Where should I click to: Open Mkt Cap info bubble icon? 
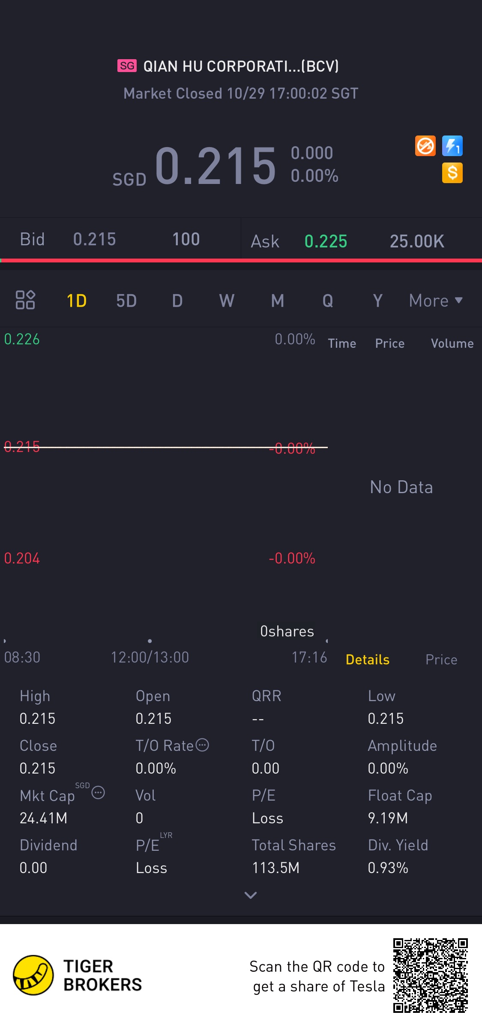coord(98,792)
